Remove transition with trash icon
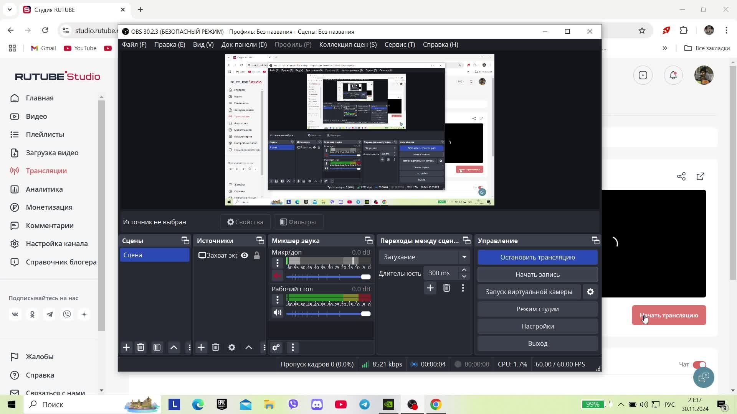This screenshot has width=737, height=414. (x=446, y=288)
